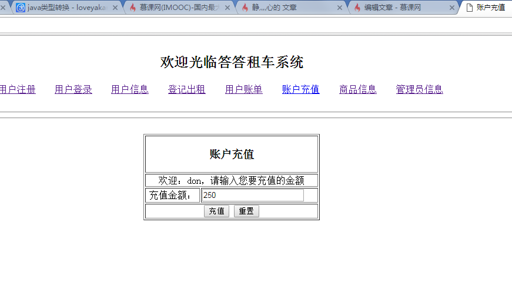Viewport: 512px width, 286px height.
Task: Select the 账户充值 browser tab
Action: [x=487, y=8]
